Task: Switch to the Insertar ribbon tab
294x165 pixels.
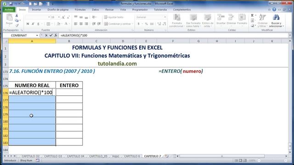Action: pos(36,10)
